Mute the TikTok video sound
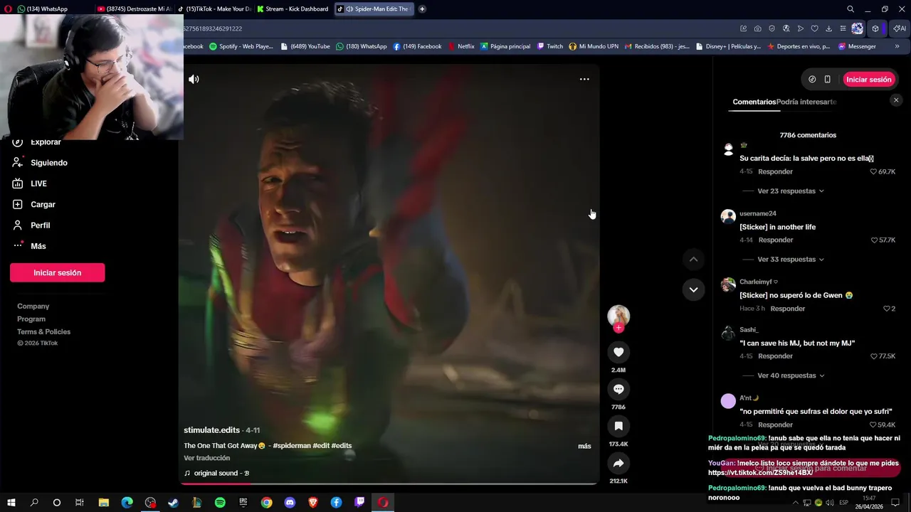This screenshot has width=911, height=512. click(194, 79)
